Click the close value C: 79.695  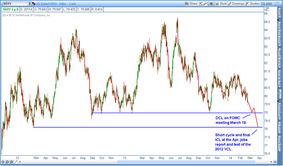coord(83,9)
